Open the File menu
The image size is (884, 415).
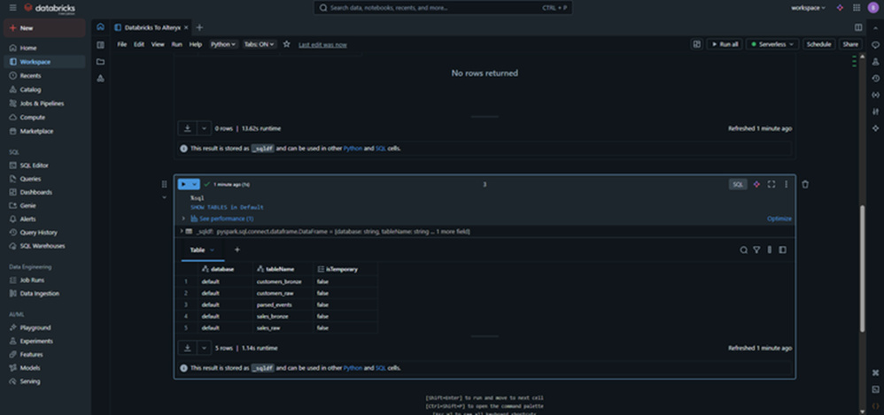click(x=121, y=44)
